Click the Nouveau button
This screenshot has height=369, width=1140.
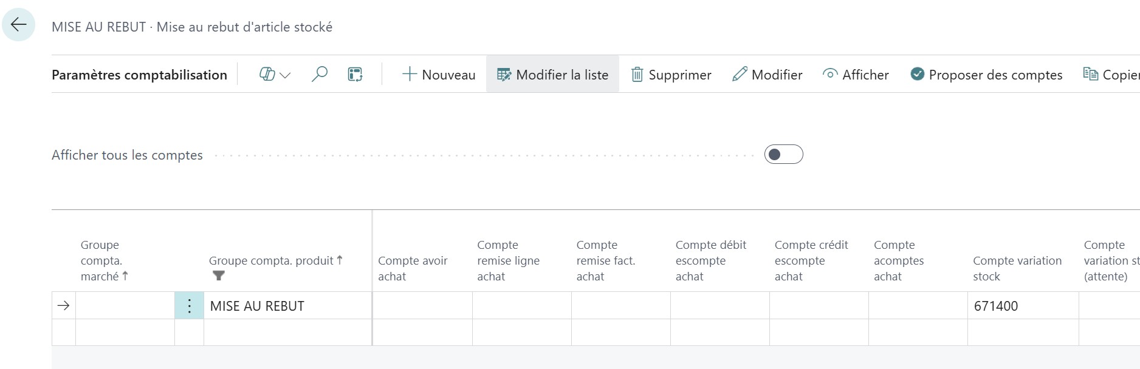(x=439, y=74)
